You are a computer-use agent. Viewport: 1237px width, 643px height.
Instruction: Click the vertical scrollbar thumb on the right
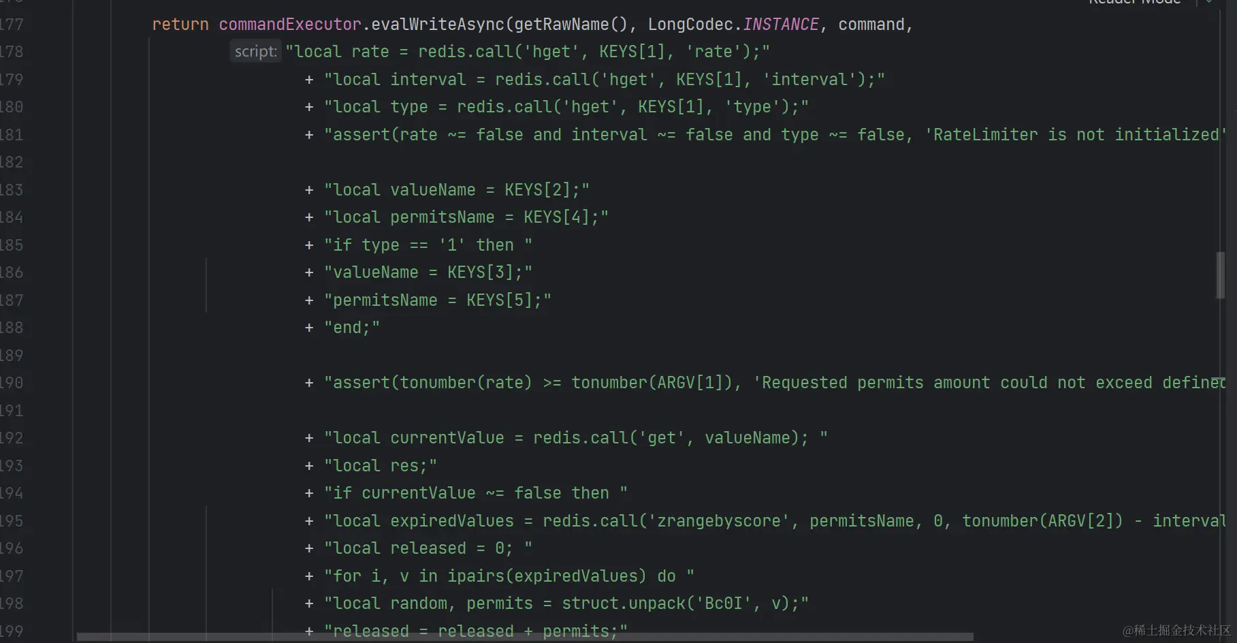1221,275
